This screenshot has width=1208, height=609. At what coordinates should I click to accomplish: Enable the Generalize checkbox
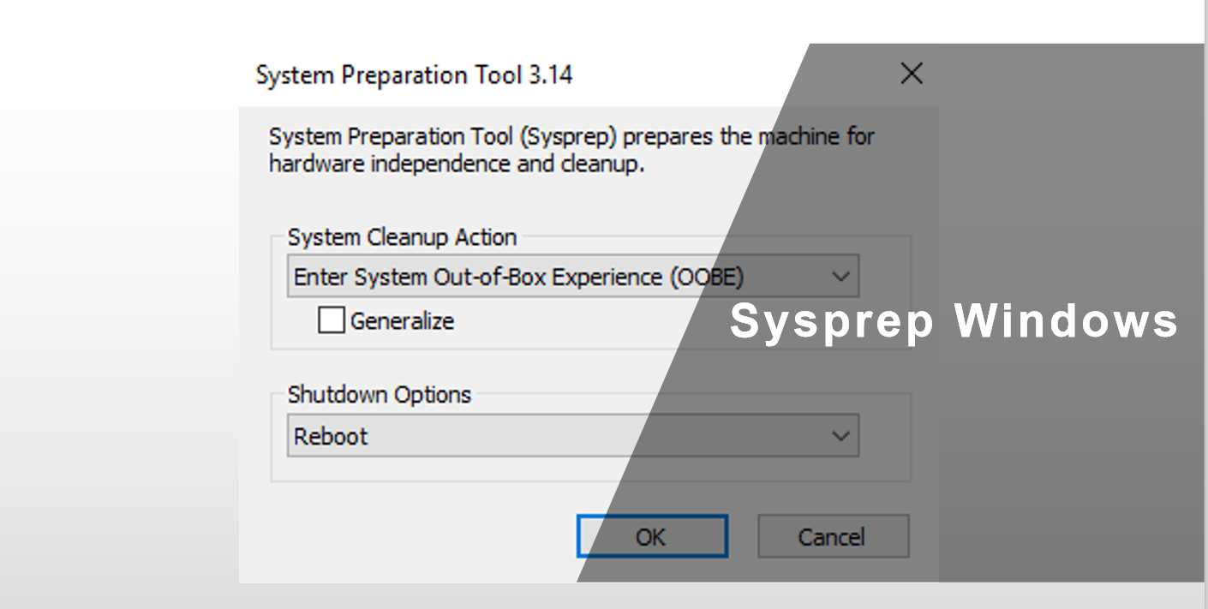point(331,320)
